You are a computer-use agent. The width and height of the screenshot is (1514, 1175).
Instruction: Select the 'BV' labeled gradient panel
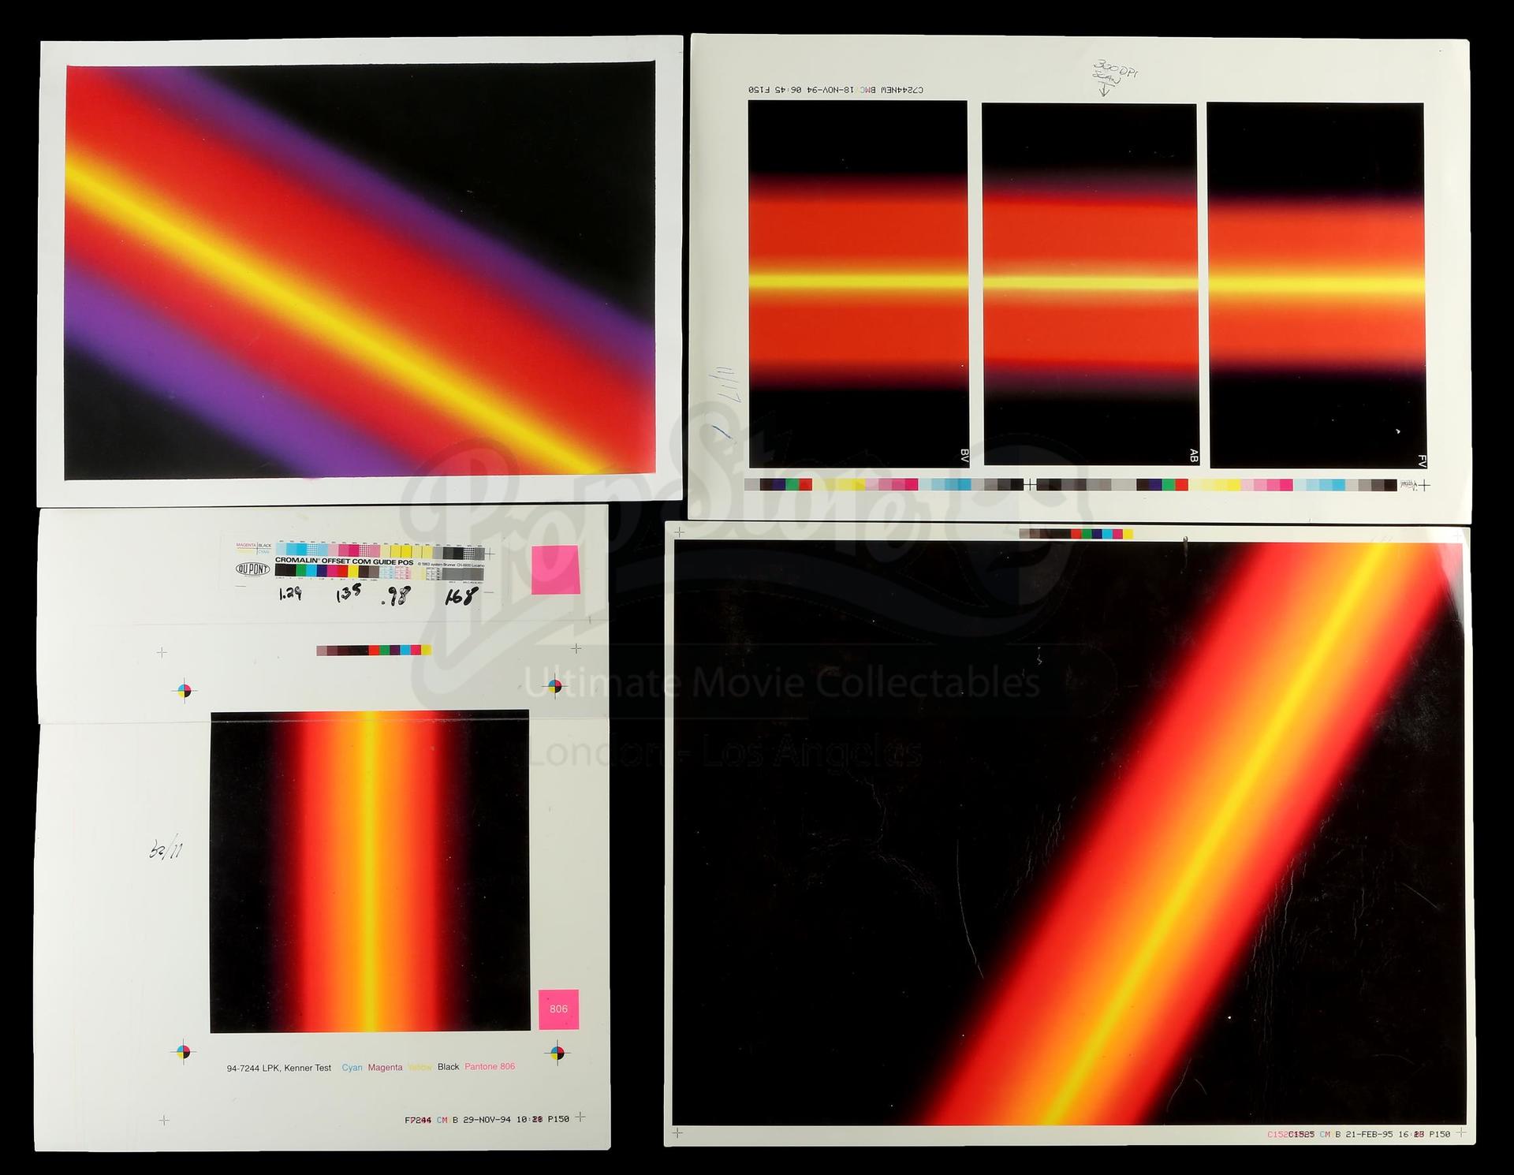858,283
